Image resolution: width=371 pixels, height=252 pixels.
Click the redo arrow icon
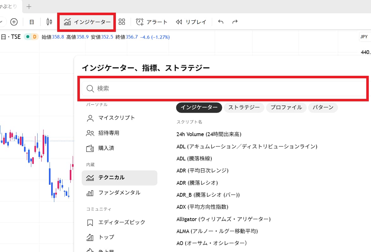(235, 22)
